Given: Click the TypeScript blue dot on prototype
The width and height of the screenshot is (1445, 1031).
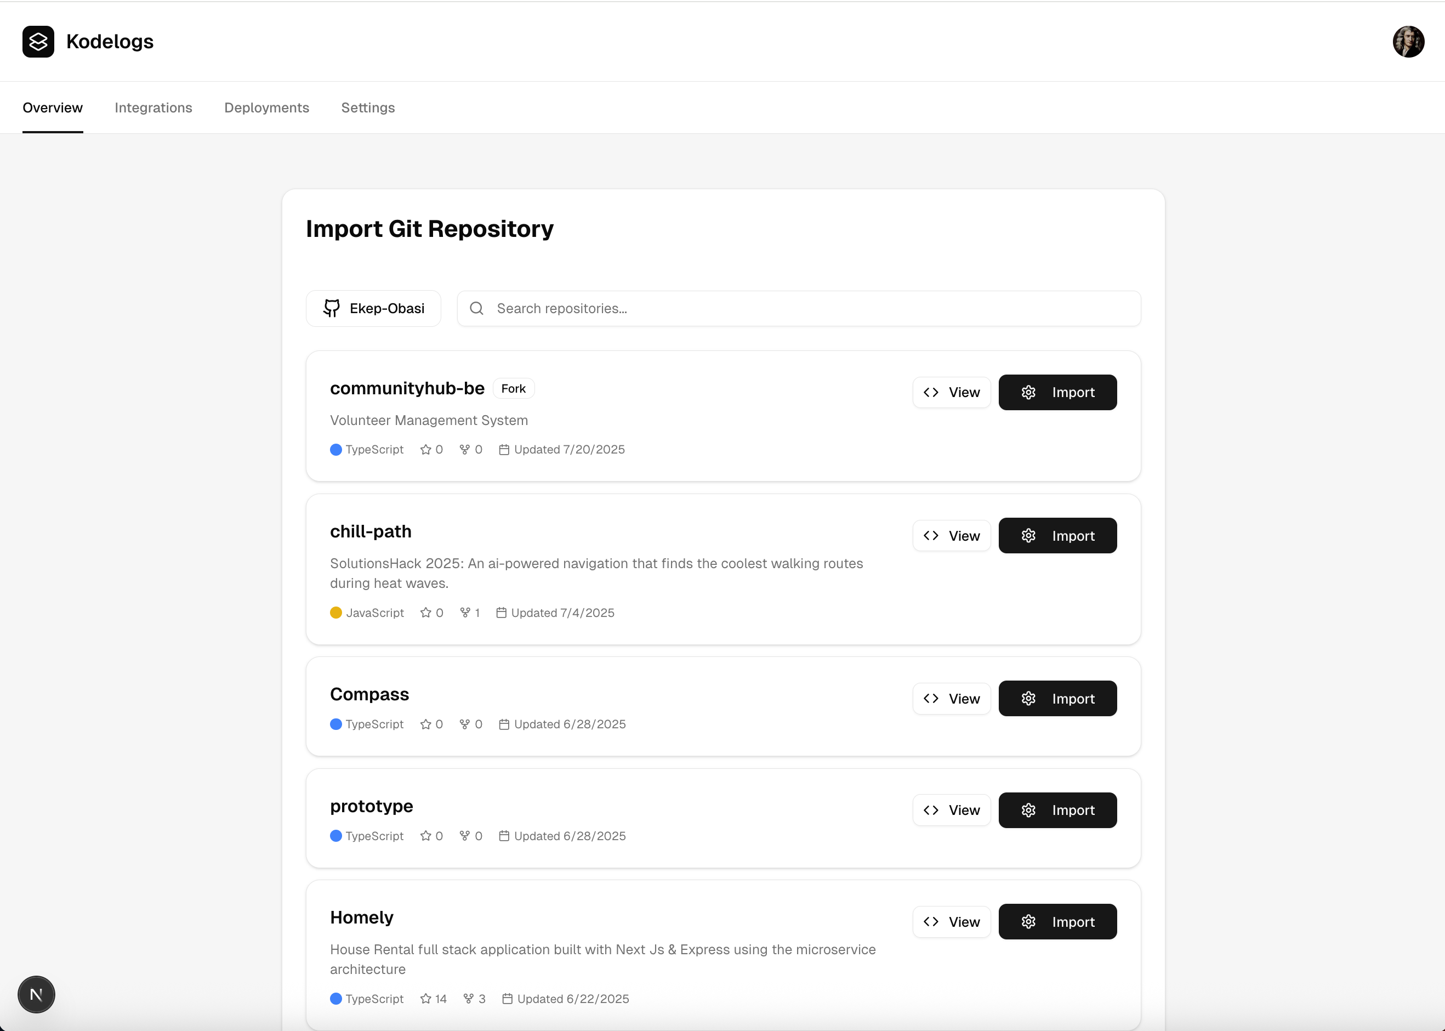Looking at the screenshot, I should pos(335,836).
